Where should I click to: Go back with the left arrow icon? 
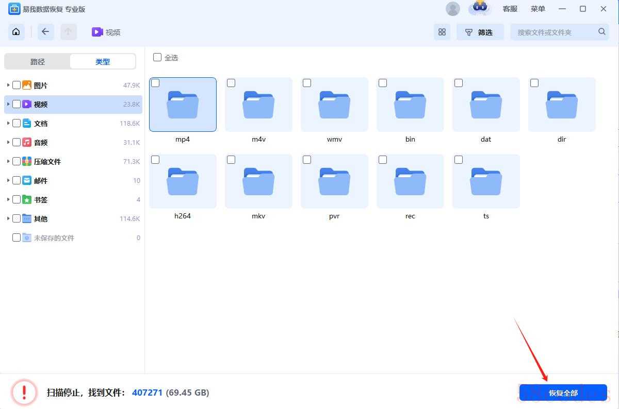(45, 32)
